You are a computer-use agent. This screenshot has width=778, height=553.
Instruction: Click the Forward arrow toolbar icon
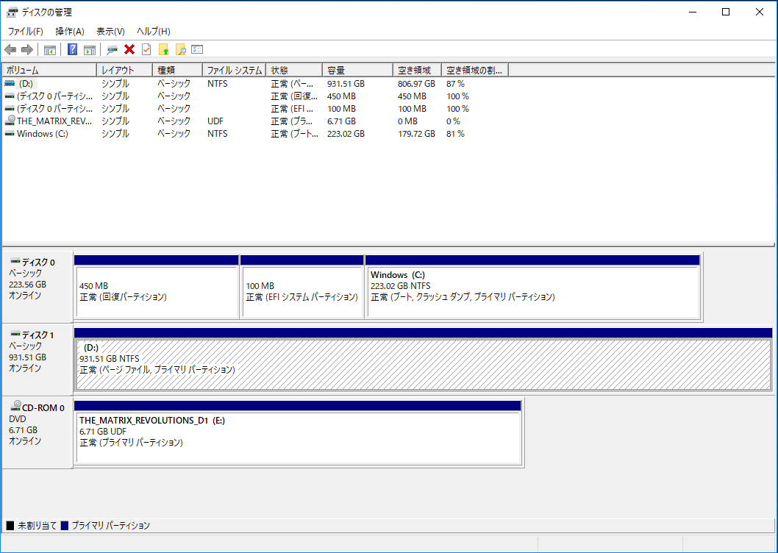click(x=27, y=50)
